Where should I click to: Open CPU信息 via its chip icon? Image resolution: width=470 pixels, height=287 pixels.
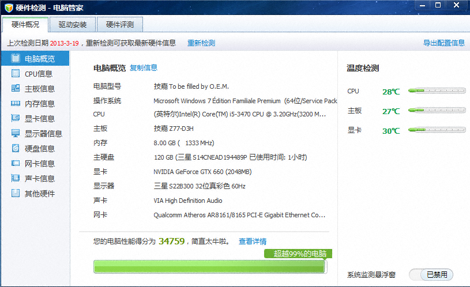point(16,74)
